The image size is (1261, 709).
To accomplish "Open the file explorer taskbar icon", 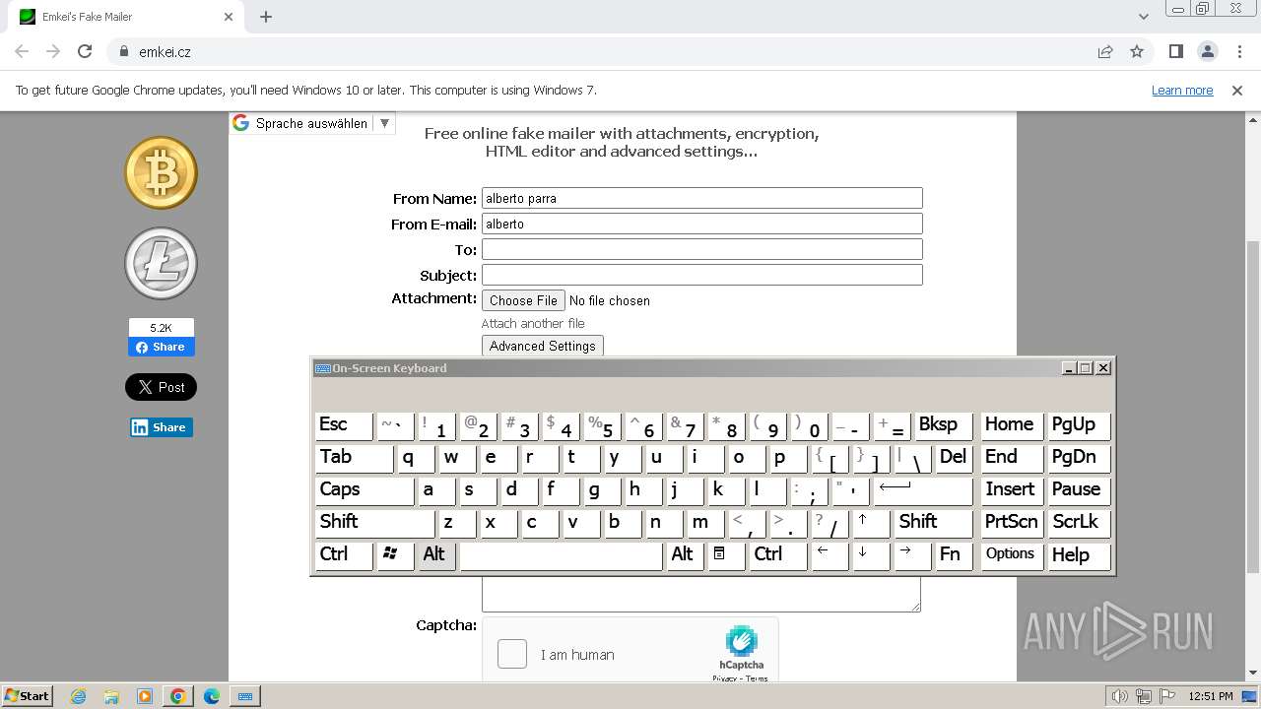I will 111,696.
